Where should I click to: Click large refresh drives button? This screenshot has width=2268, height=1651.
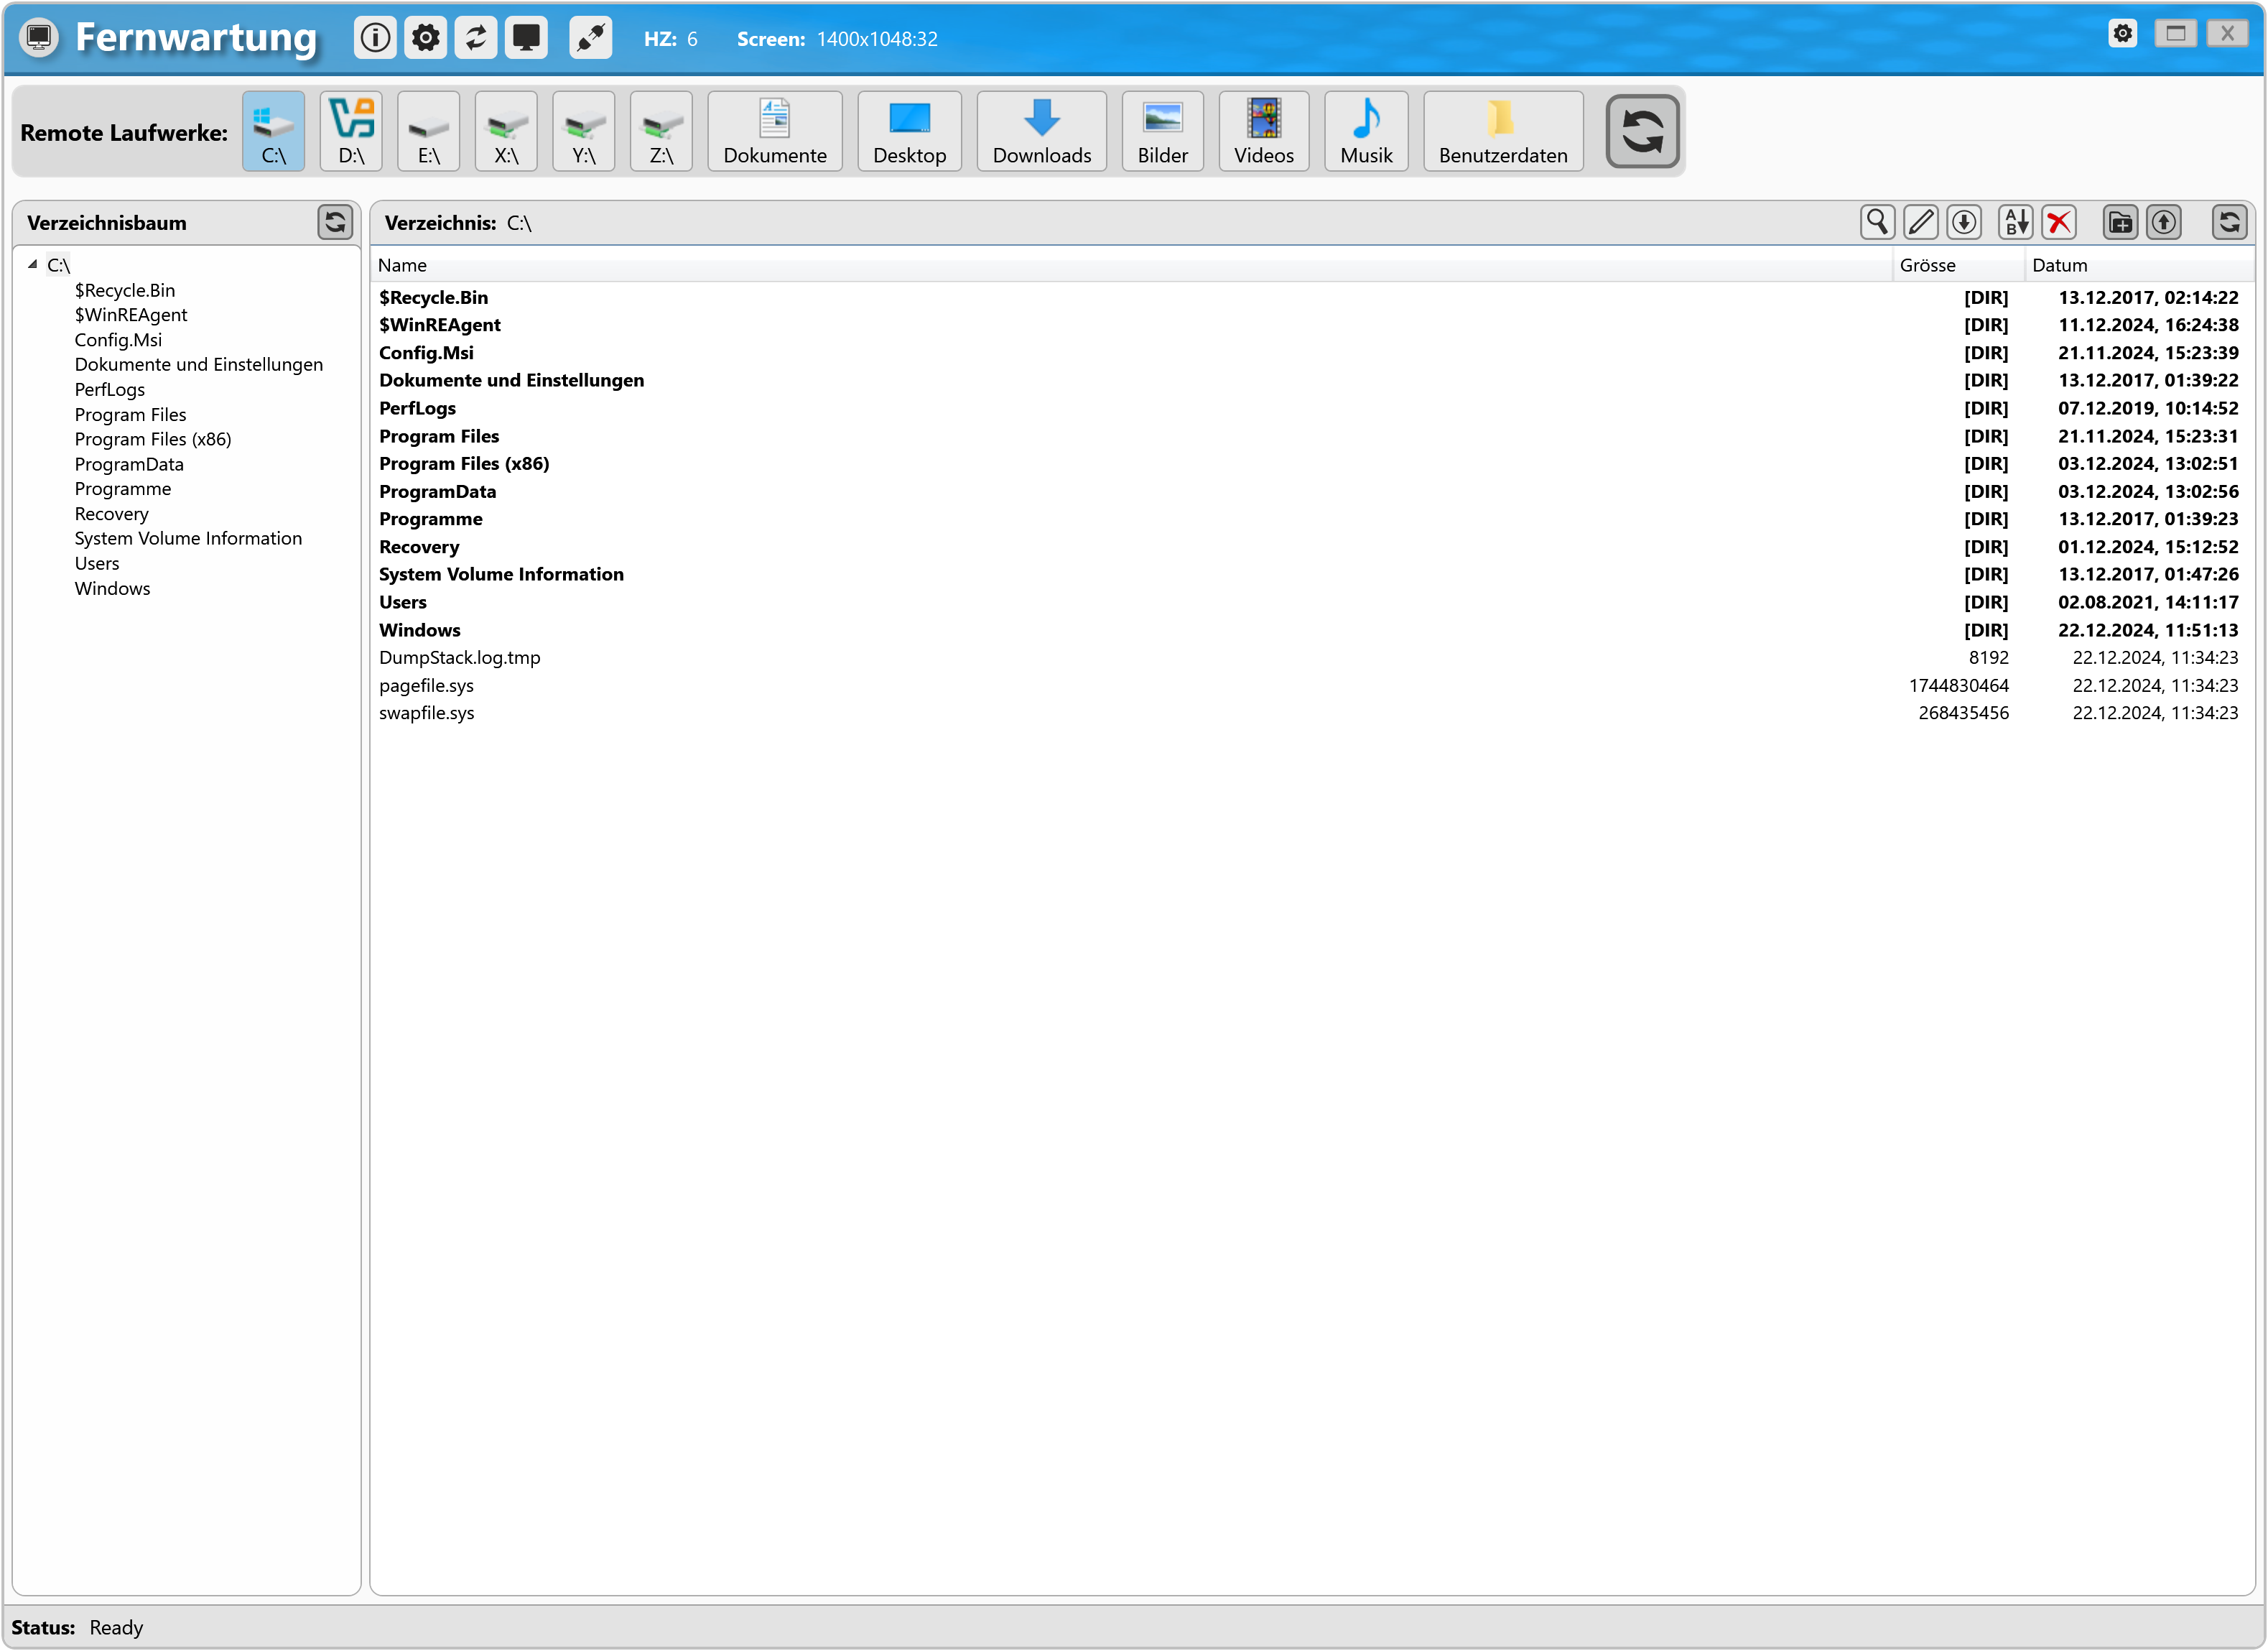coord(1641,131)
